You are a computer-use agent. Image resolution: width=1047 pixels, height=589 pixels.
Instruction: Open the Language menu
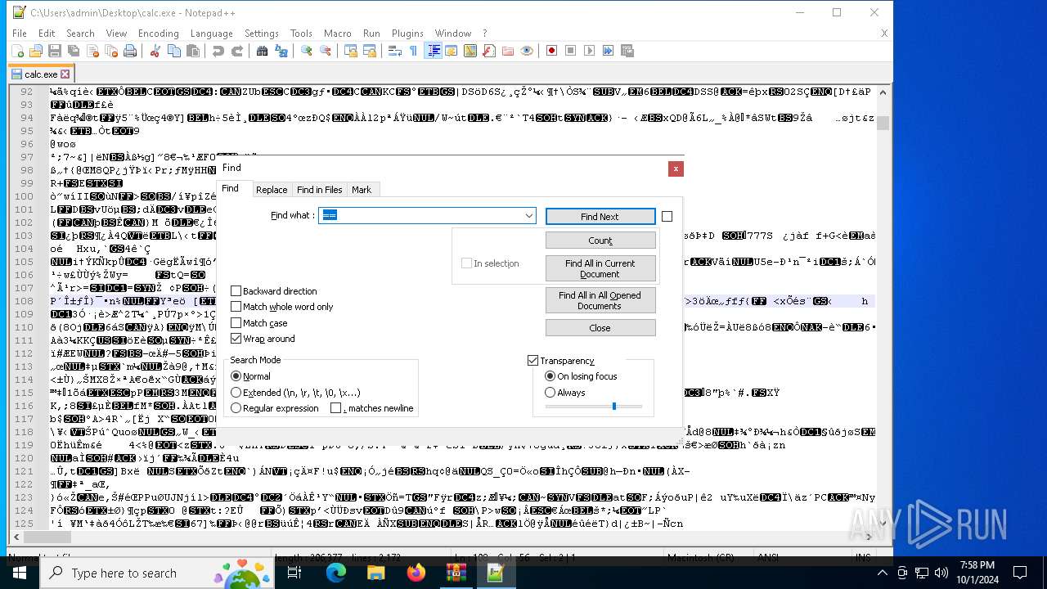(x=211, y=34)
